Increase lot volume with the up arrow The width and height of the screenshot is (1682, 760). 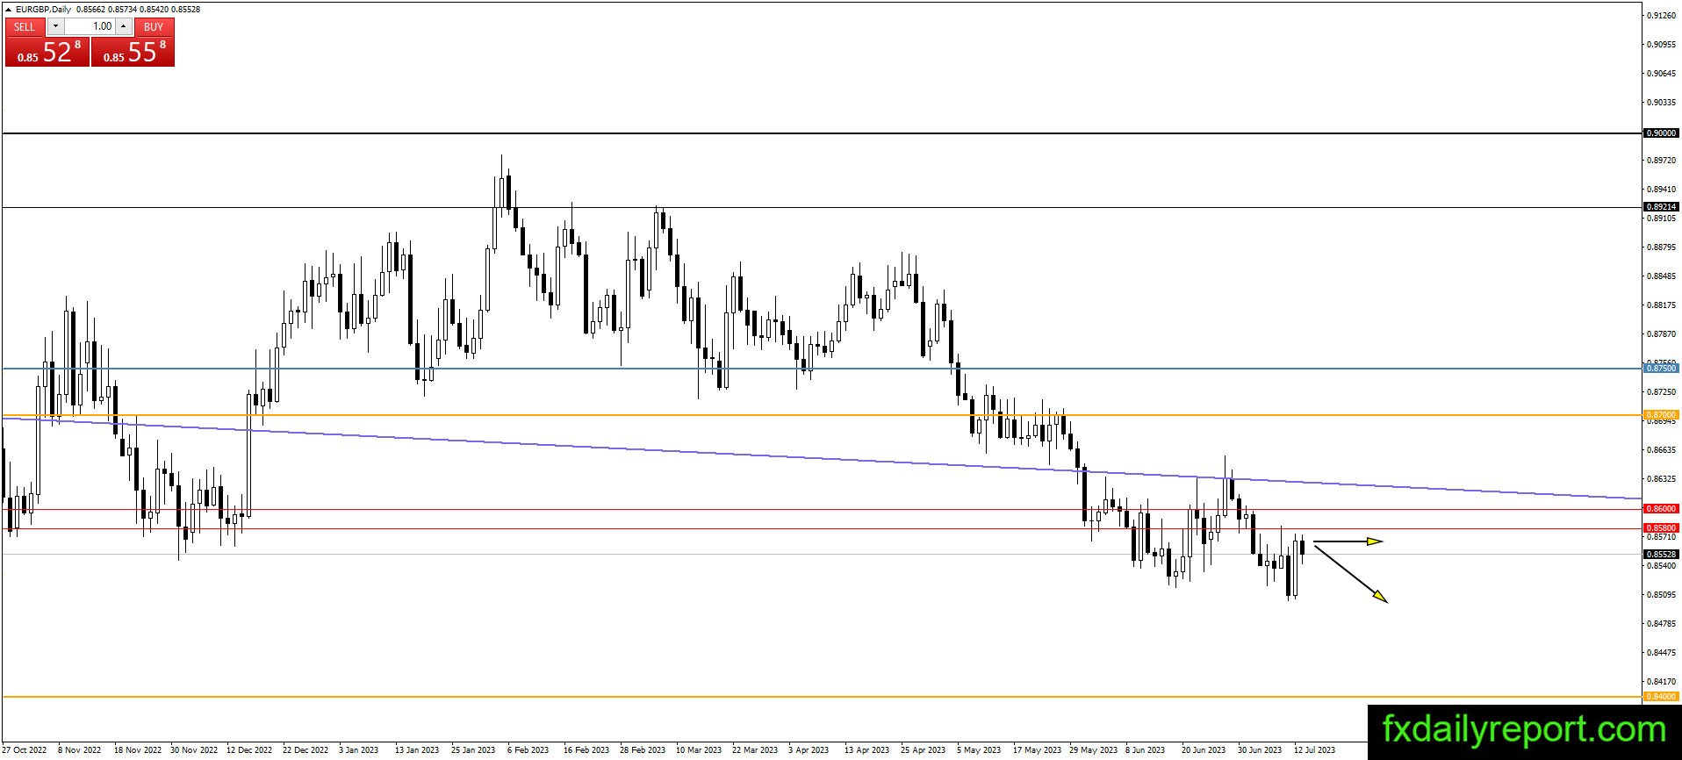point(124,26)
